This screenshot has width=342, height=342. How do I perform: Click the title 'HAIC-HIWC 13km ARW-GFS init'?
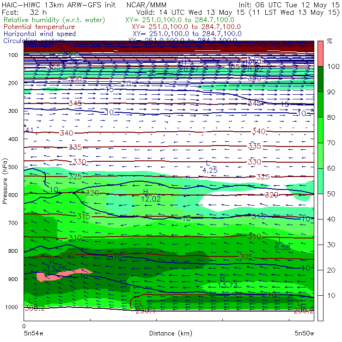click(59, 5)
